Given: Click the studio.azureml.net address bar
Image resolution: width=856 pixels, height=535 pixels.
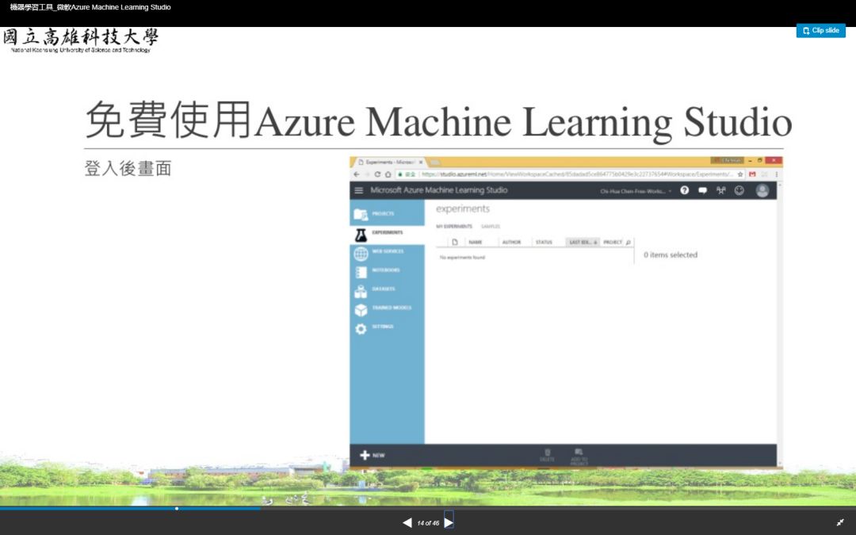Looking at the screenshot, I should click(571, 174).
